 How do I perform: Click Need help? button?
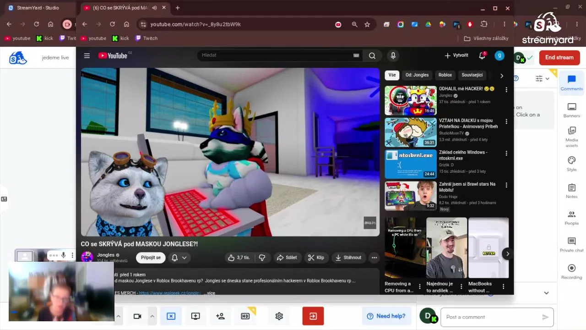tap(386, 316)
